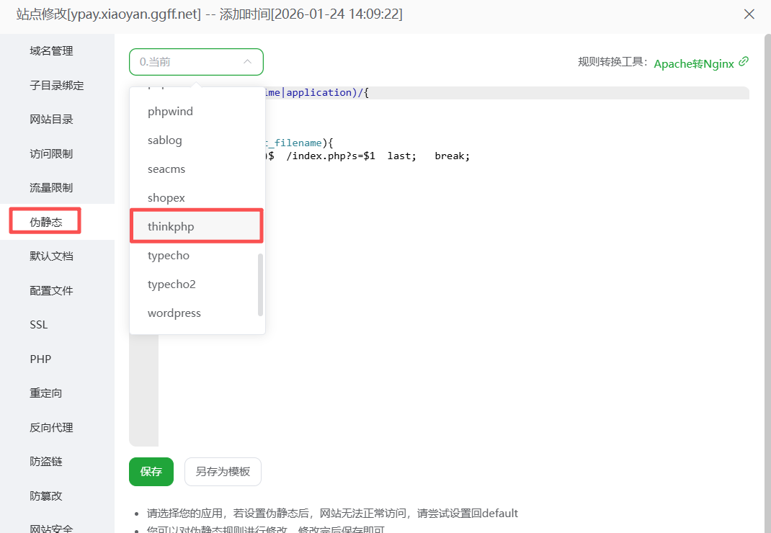Choose wordpress in the dropdown list
Viewport: 771px width, 533px height.
coord(174,313)
